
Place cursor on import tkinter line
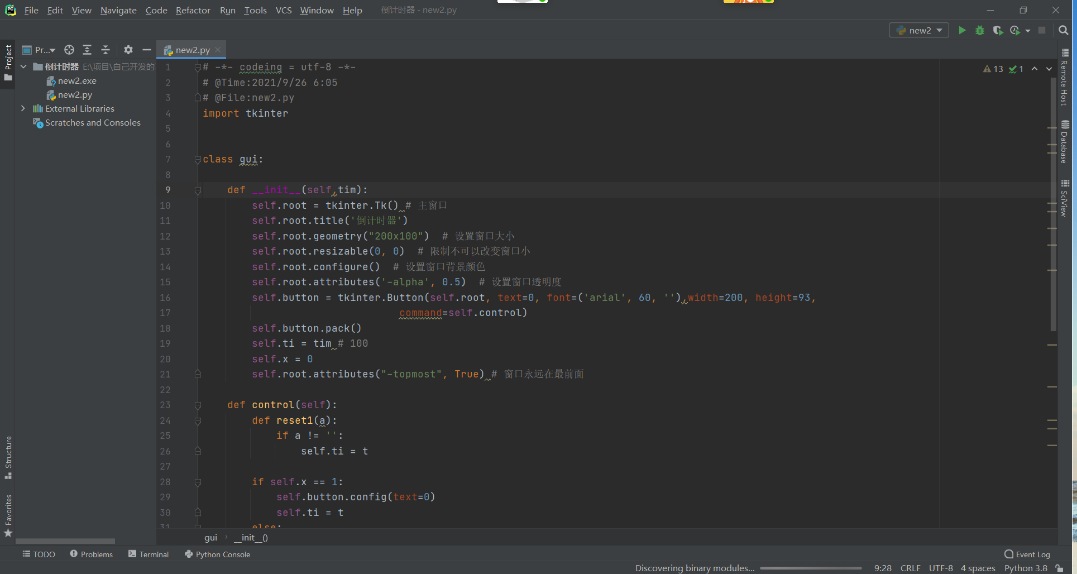click(x=245, y=113)
